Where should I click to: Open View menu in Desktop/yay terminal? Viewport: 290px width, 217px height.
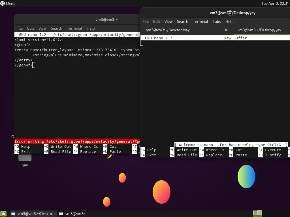click(169, 21)
